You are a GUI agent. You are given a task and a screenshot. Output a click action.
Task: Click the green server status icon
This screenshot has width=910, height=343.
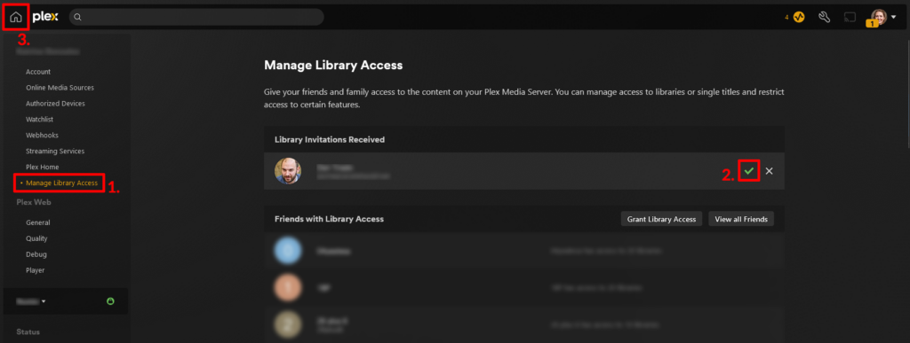coord(111,300)
